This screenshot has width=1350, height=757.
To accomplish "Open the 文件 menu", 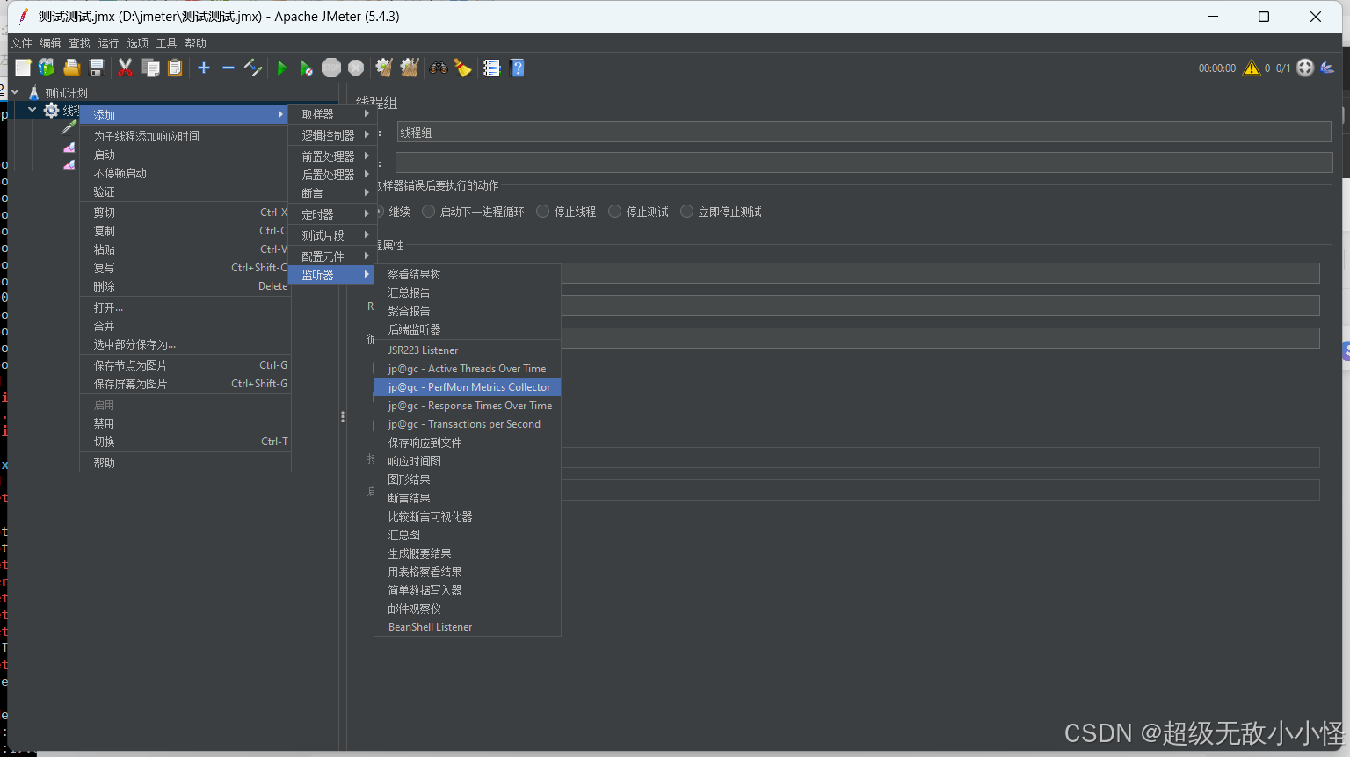I will point(21,43).
